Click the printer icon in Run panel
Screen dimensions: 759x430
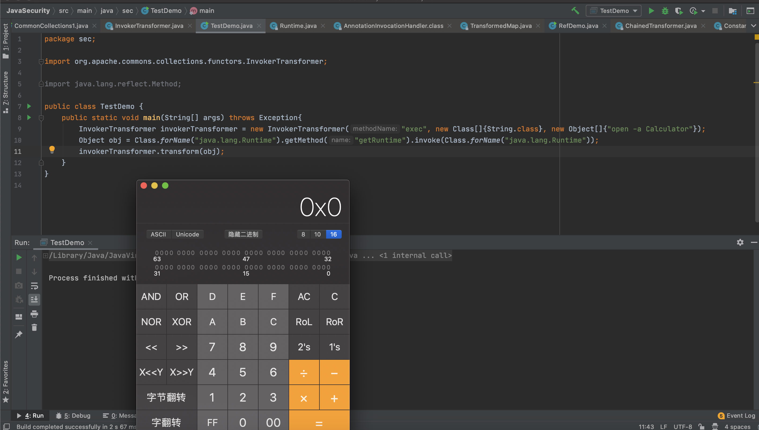coord(34,314)
